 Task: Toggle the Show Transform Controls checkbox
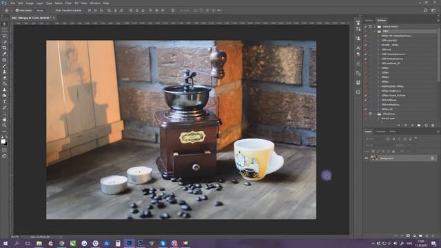52,10
